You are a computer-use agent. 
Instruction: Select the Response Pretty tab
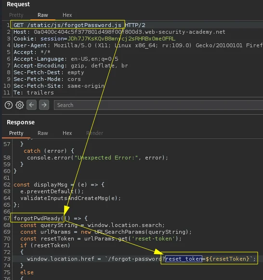(x=16, y=133)
